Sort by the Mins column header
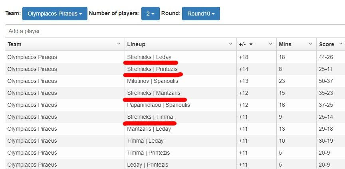This screenshot has width=345, height=169. (285, 44)
